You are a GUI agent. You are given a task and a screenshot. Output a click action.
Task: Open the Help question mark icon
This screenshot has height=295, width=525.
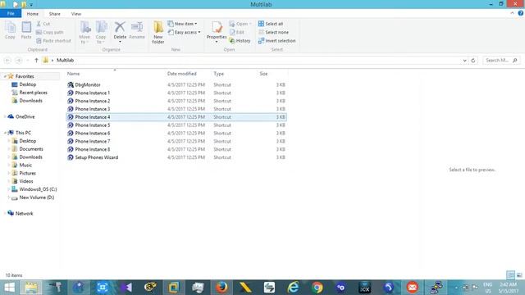tap(521, 13)
